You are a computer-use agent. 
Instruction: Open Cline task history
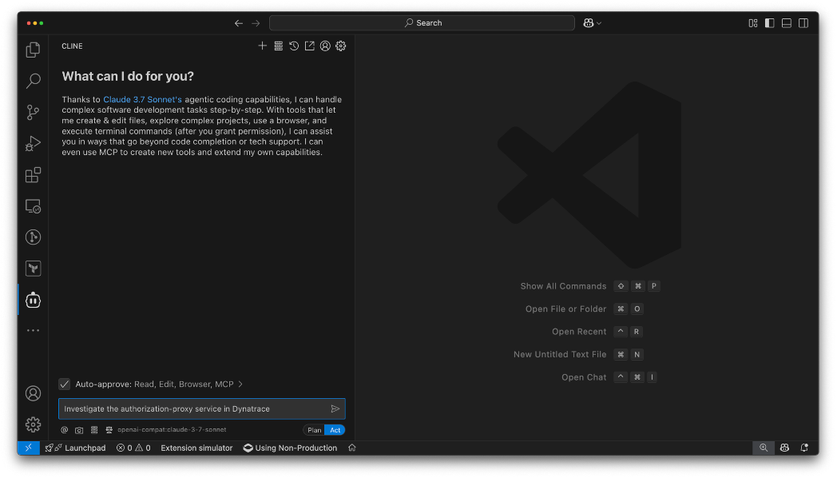click(294, 46)
